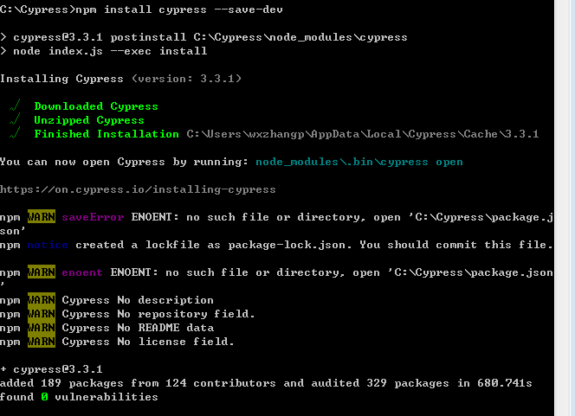575x416 pixels.
Task: Click the magenta saveError text
Action: (x=93, y=217)
